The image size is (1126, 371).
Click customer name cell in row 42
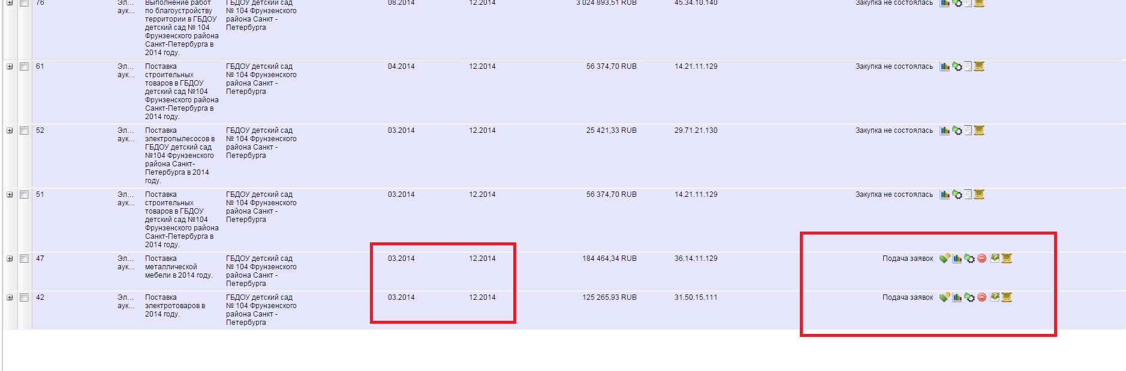(261, 310)
